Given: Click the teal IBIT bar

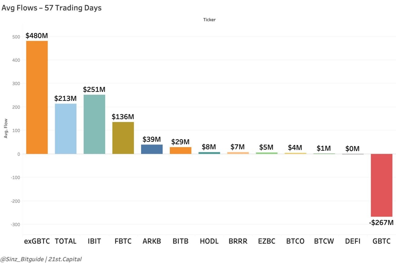Looking at the screenshot, I should 94,124.
